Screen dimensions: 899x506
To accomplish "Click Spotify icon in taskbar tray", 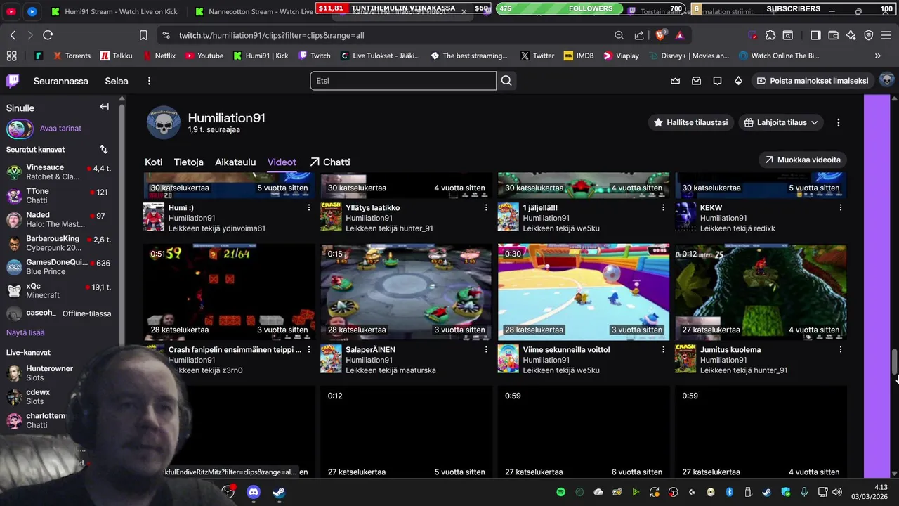I will [560, 493].
